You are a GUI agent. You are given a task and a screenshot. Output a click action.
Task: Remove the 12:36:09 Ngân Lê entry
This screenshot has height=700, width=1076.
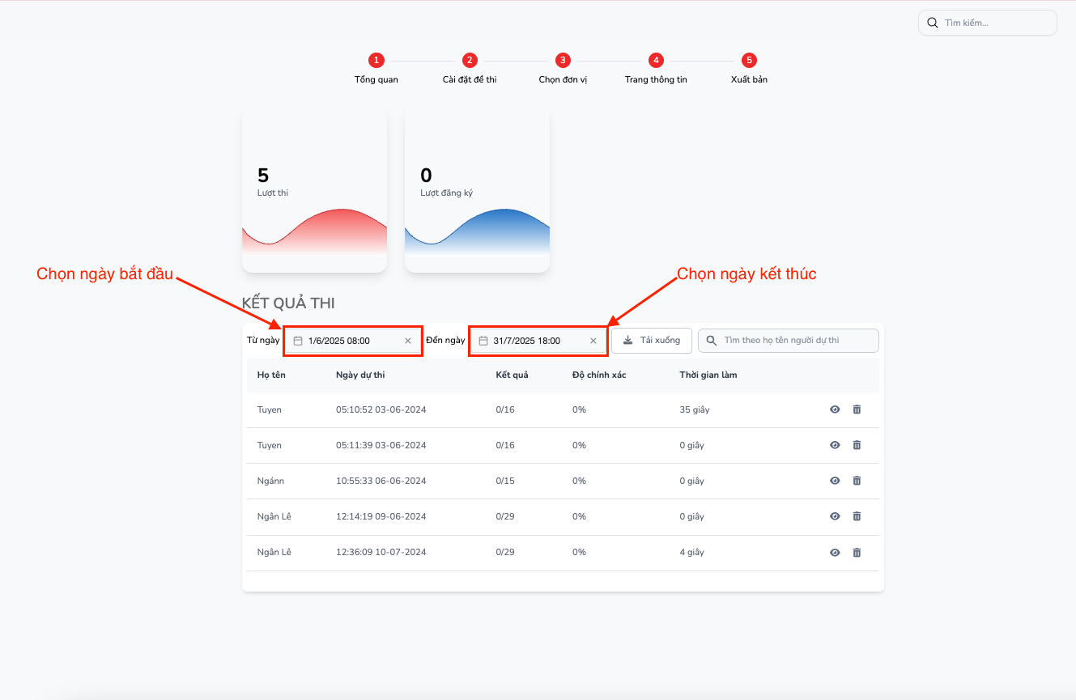857,553
